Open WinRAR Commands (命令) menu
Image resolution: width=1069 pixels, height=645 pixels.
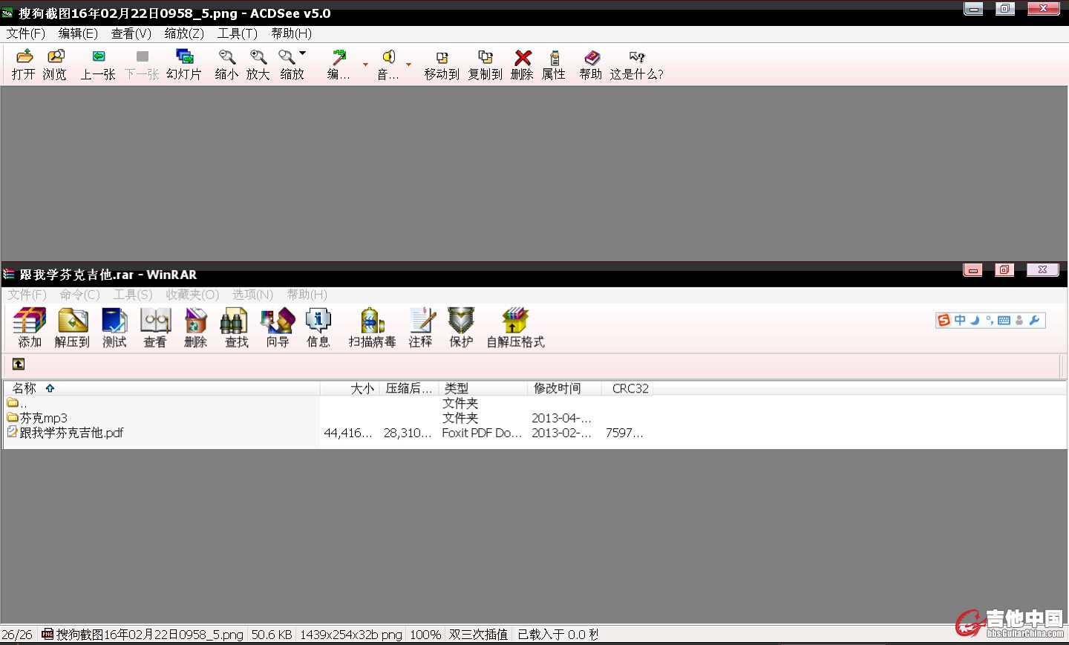(80, 295)
